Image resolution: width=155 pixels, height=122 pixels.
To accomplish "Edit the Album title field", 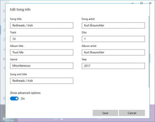I will [x=42, y=52].
